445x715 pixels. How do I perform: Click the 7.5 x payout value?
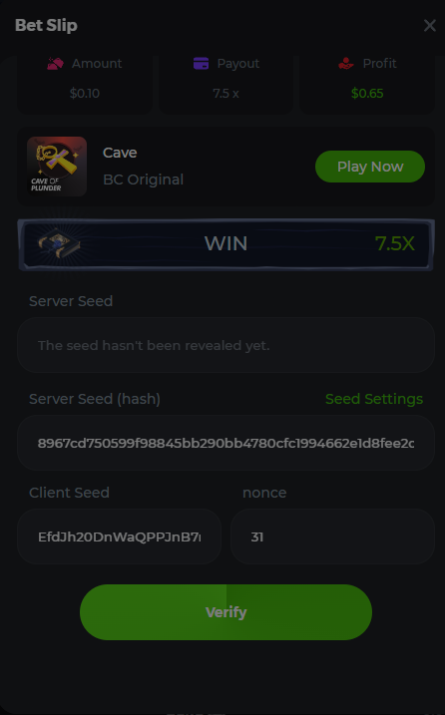pos(225,94)
